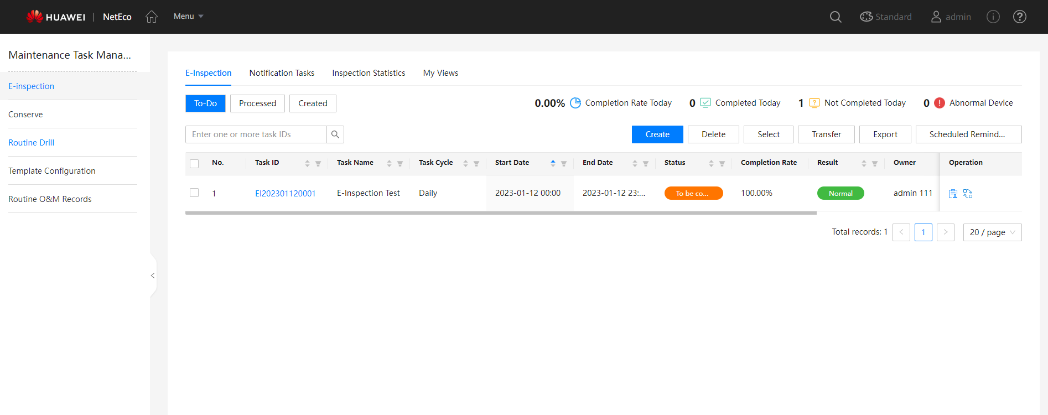Open the 20 / page size dropdown

tap(992, 232)
